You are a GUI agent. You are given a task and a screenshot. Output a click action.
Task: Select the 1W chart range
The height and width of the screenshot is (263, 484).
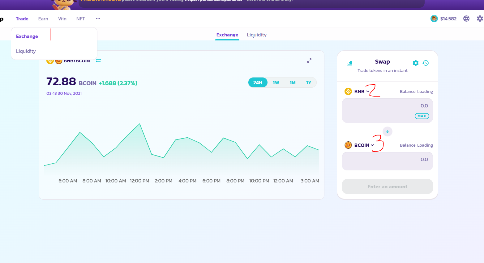coord(276,83)
